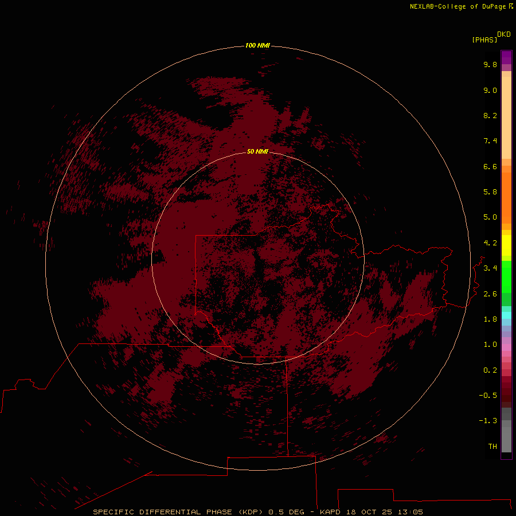Click the 1.8 legend value

coord(490,319)
